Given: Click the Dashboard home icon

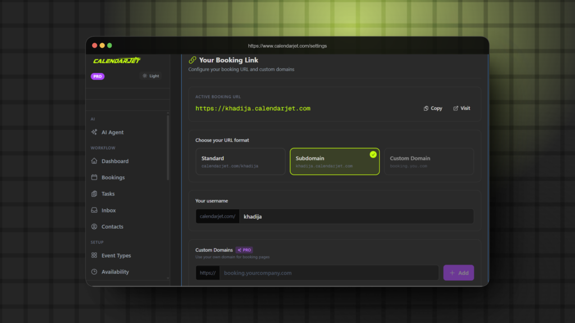Looking at the screenshot, I should (x=94, y=161).
